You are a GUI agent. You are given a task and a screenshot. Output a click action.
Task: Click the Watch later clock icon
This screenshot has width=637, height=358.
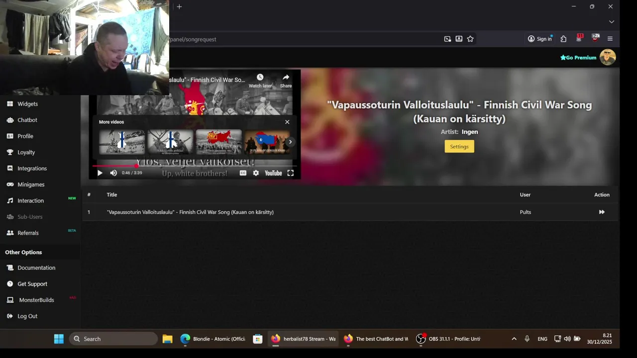[260, 77]
